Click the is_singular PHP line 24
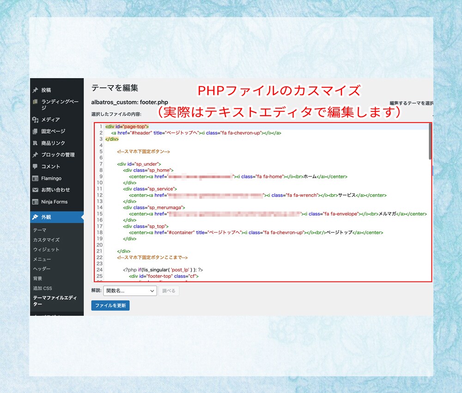This screenshot has width=462, height=393. click(x=163, y=270)
